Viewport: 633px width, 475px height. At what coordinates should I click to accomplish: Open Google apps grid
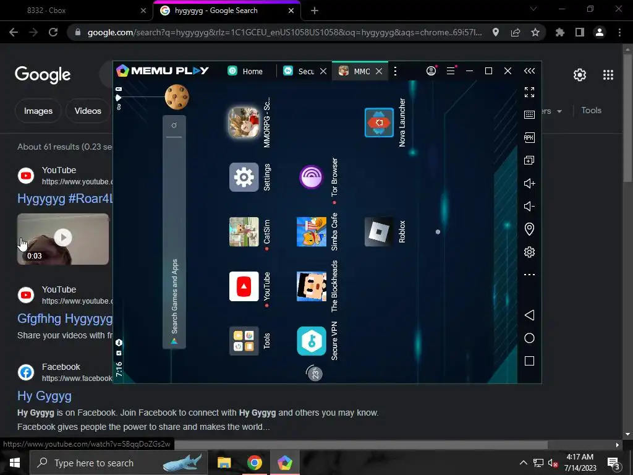[608, 75]
